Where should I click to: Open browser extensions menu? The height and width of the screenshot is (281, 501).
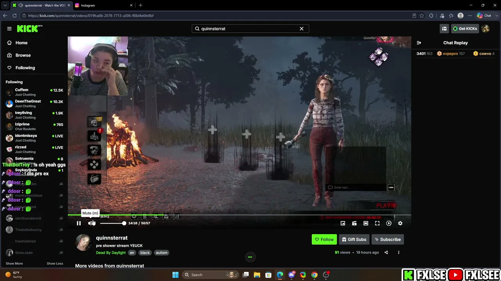click(431, 16)
